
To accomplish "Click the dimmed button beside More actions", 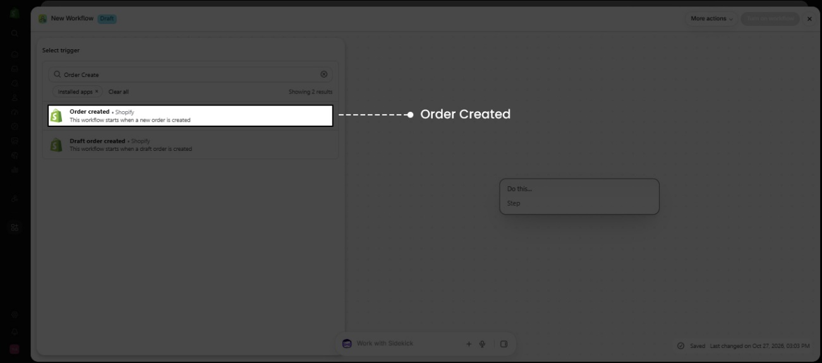I will click(770, 19).
